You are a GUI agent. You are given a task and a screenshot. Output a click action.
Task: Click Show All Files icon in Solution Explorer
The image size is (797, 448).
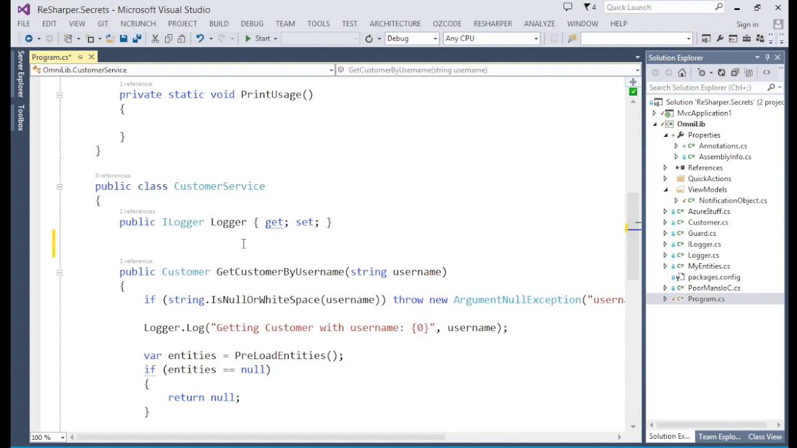click(749, 72)
